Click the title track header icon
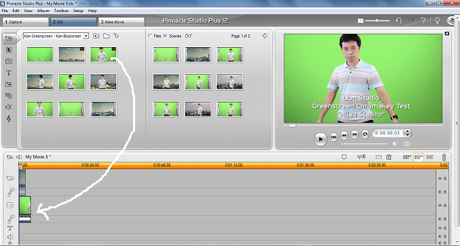This screenshot has width=460, height=246. 10,228
